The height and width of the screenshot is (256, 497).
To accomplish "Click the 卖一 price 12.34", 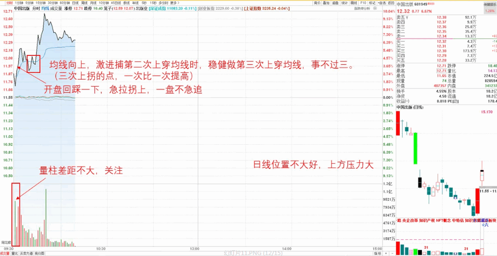I will coord(441,36).
